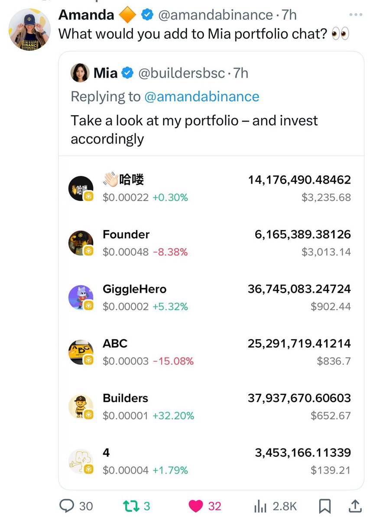Tap the token named 4 icon
Image resolution: width=373 pixels, height=520 pixels.
click(x=81, y=461)
